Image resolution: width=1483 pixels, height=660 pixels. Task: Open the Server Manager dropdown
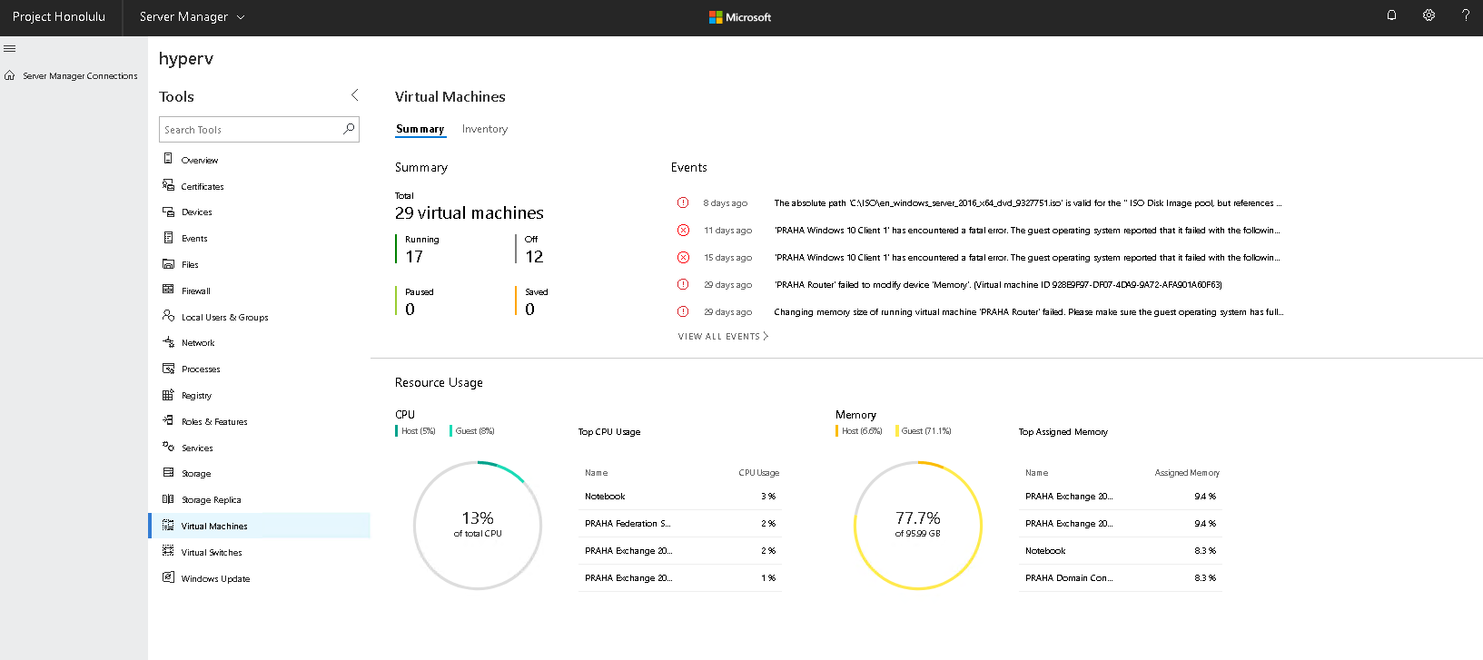pyautogui.click(x=192, y=16)
